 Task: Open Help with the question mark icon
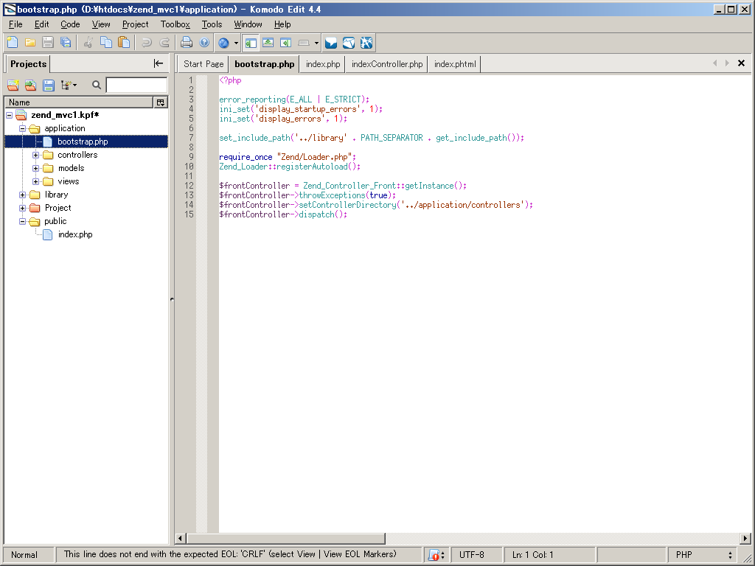point(204,43)
